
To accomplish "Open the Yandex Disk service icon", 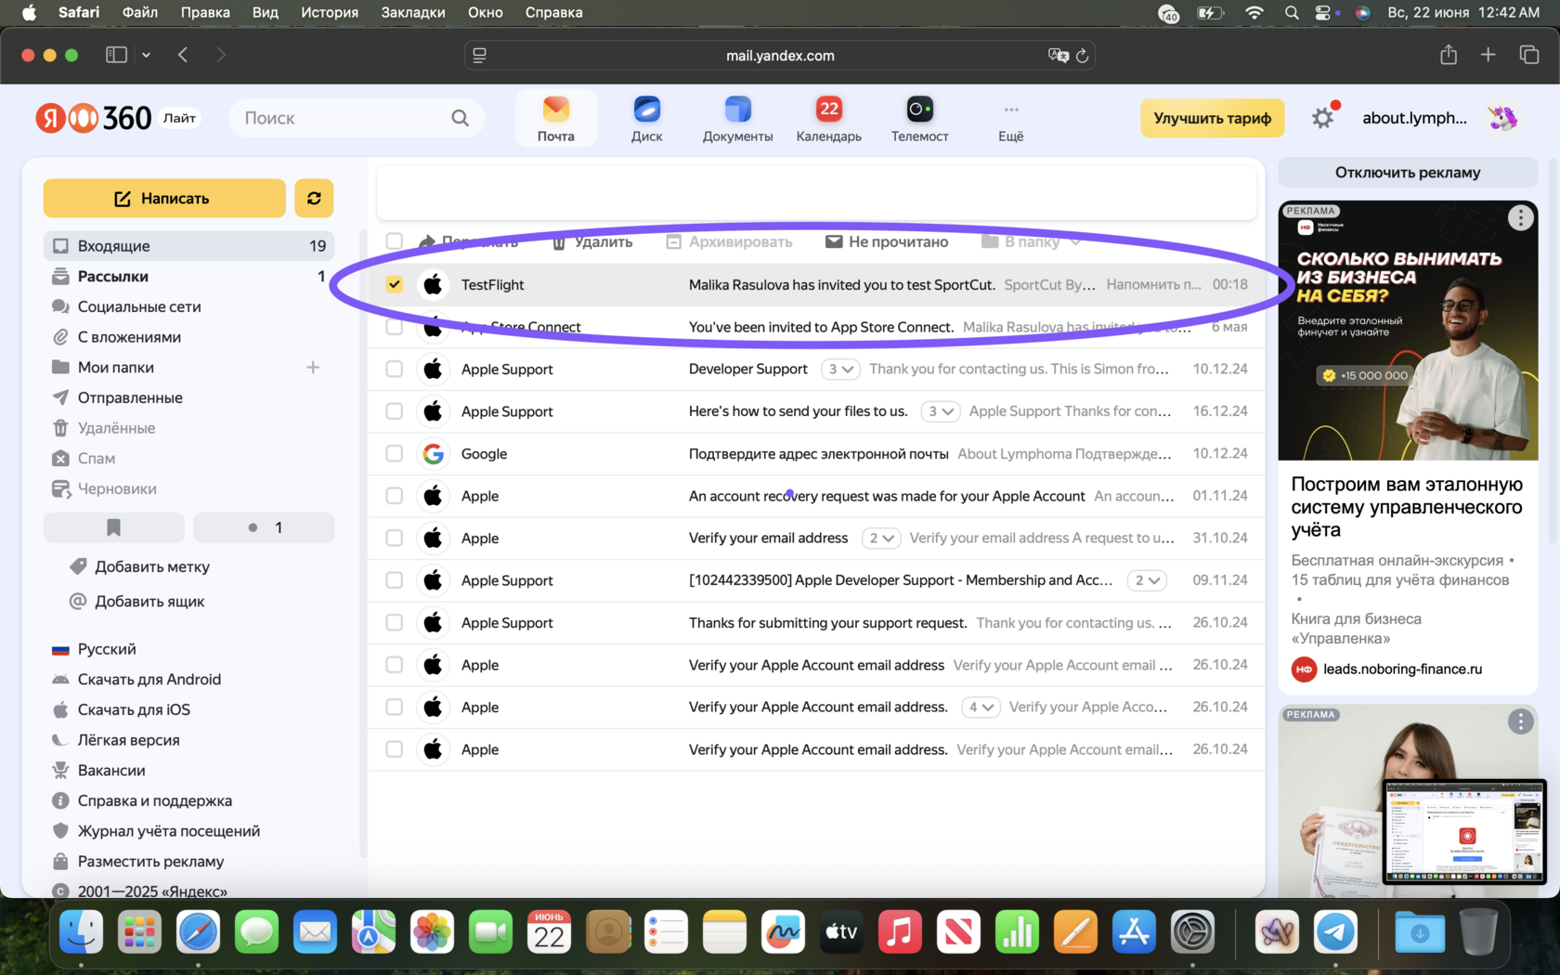I will [646, 119].
